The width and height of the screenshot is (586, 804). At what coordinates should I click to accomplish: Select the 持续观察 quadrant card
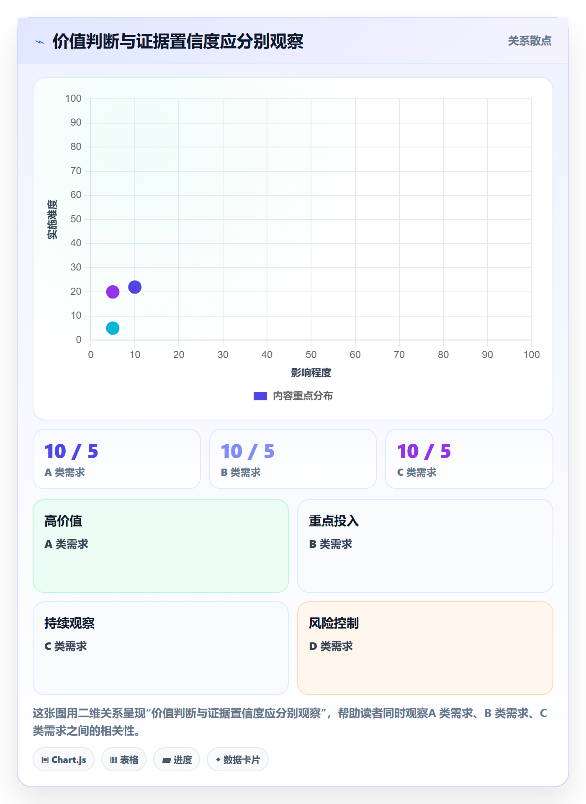click(x=161, y=648)
